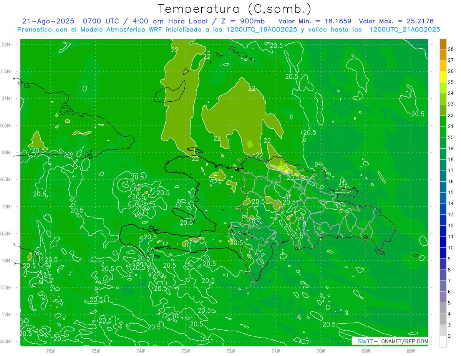
Task: Click the 'Z = 900mb' level label
Action: point(241,21)
